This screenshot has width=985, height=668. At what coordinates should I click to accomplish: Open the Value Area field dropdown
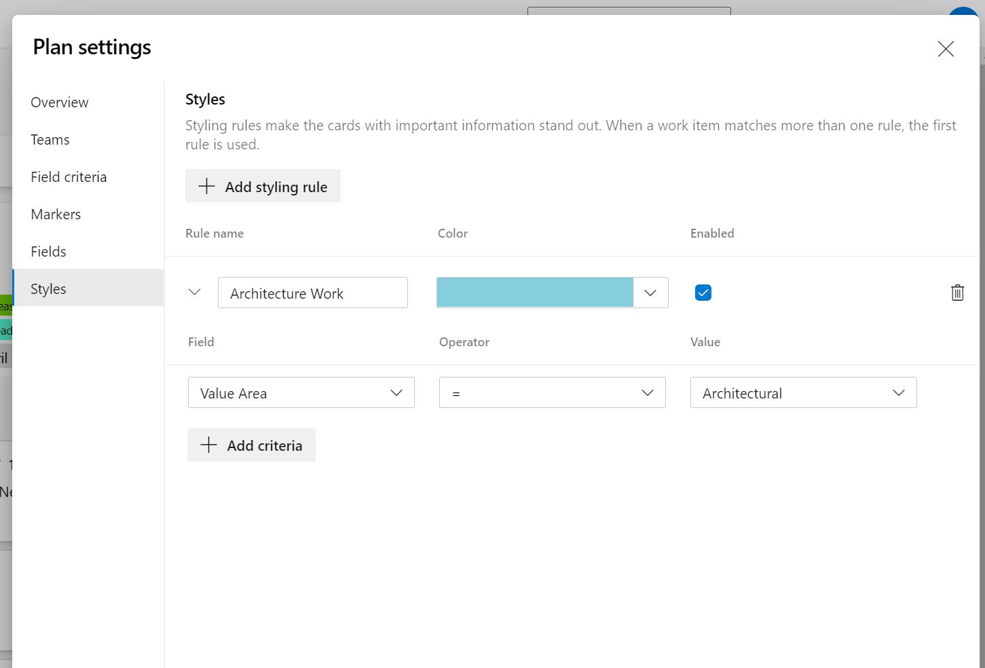301,392
